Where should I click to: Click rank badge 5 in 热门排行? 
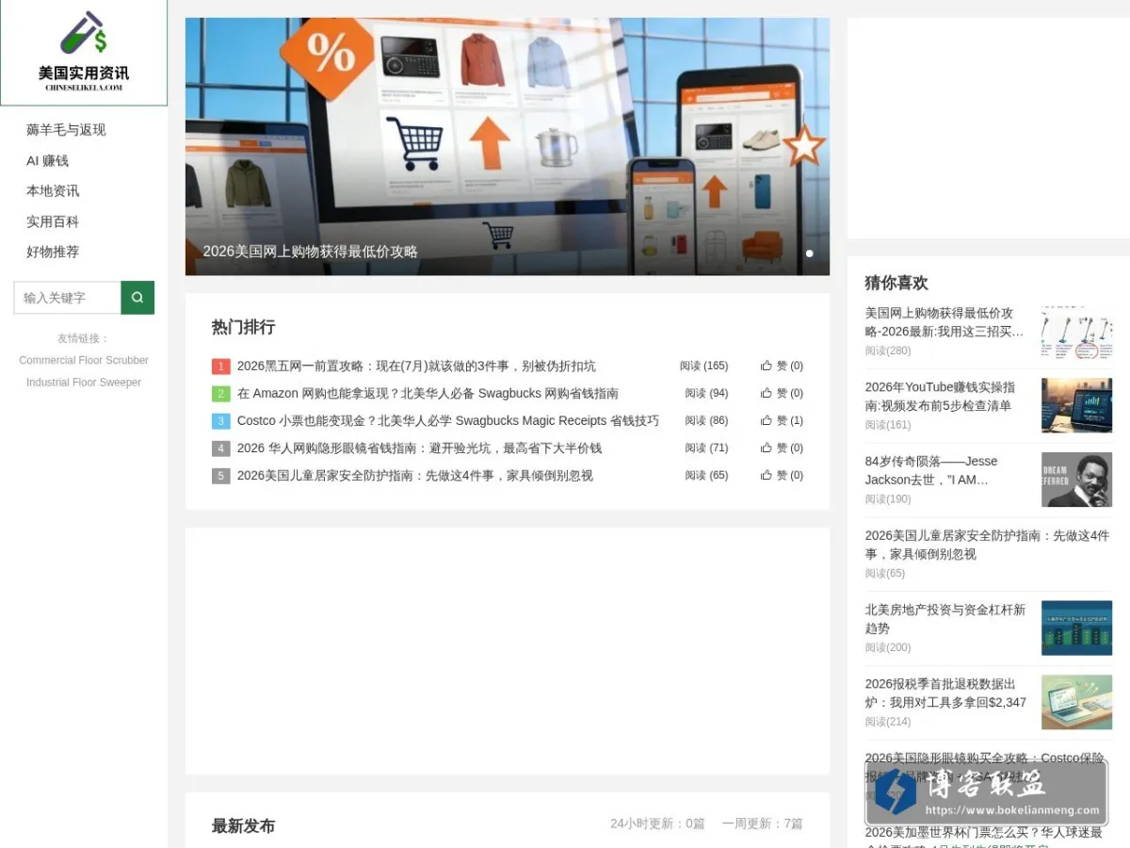point(221,476)
